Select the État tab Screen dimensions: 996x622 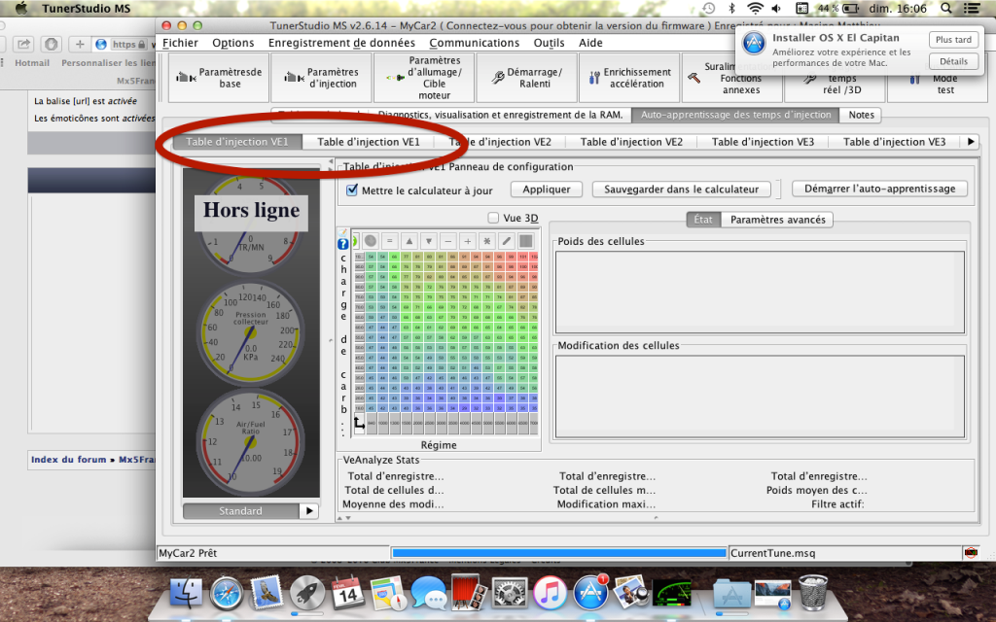(703, 220)
